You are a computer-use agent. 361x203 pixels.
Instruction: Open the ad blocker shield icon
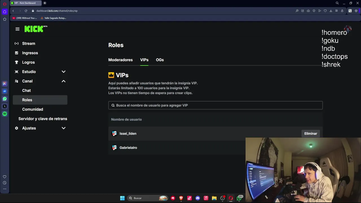tap(314, 11)
